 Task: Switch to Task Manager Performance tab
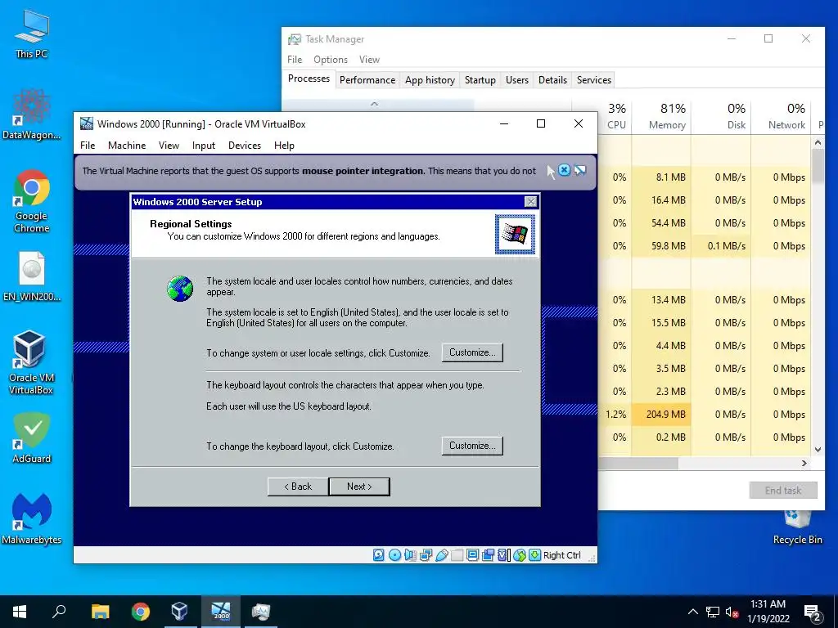(367, 80)
